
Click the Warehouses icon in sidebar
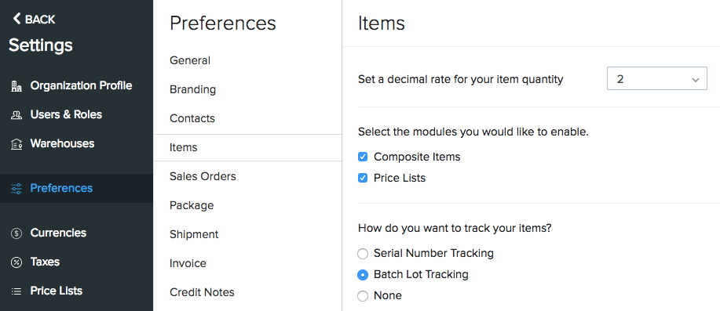[16, 144]
